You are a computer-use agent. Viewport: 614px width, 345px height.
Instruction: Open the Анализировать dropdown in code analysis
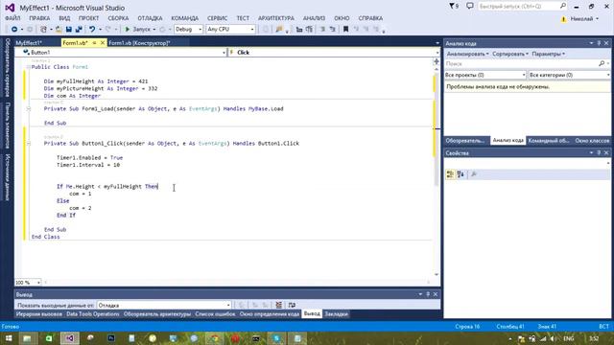[467, 54]
